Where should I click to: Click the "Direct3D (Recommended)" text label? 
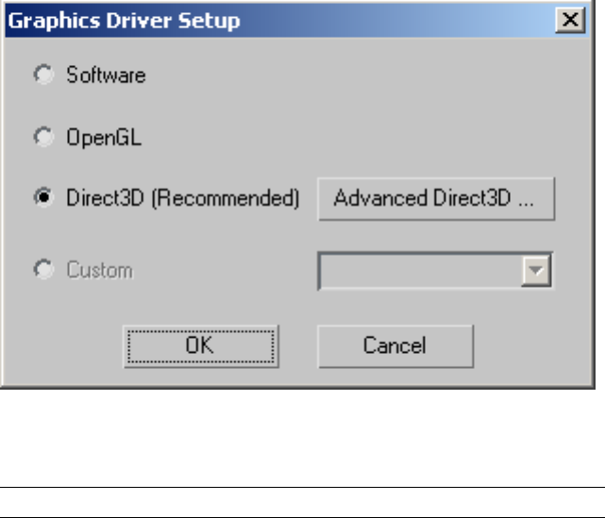click(182, 199)
